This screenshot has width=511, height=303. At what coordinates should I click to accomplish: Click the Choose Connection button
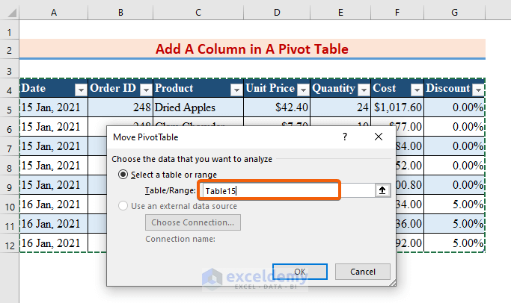click(192, 222)
